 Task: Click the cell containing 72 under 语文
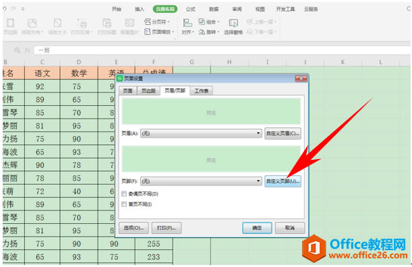pyautogui.click(x=42, y=191)
